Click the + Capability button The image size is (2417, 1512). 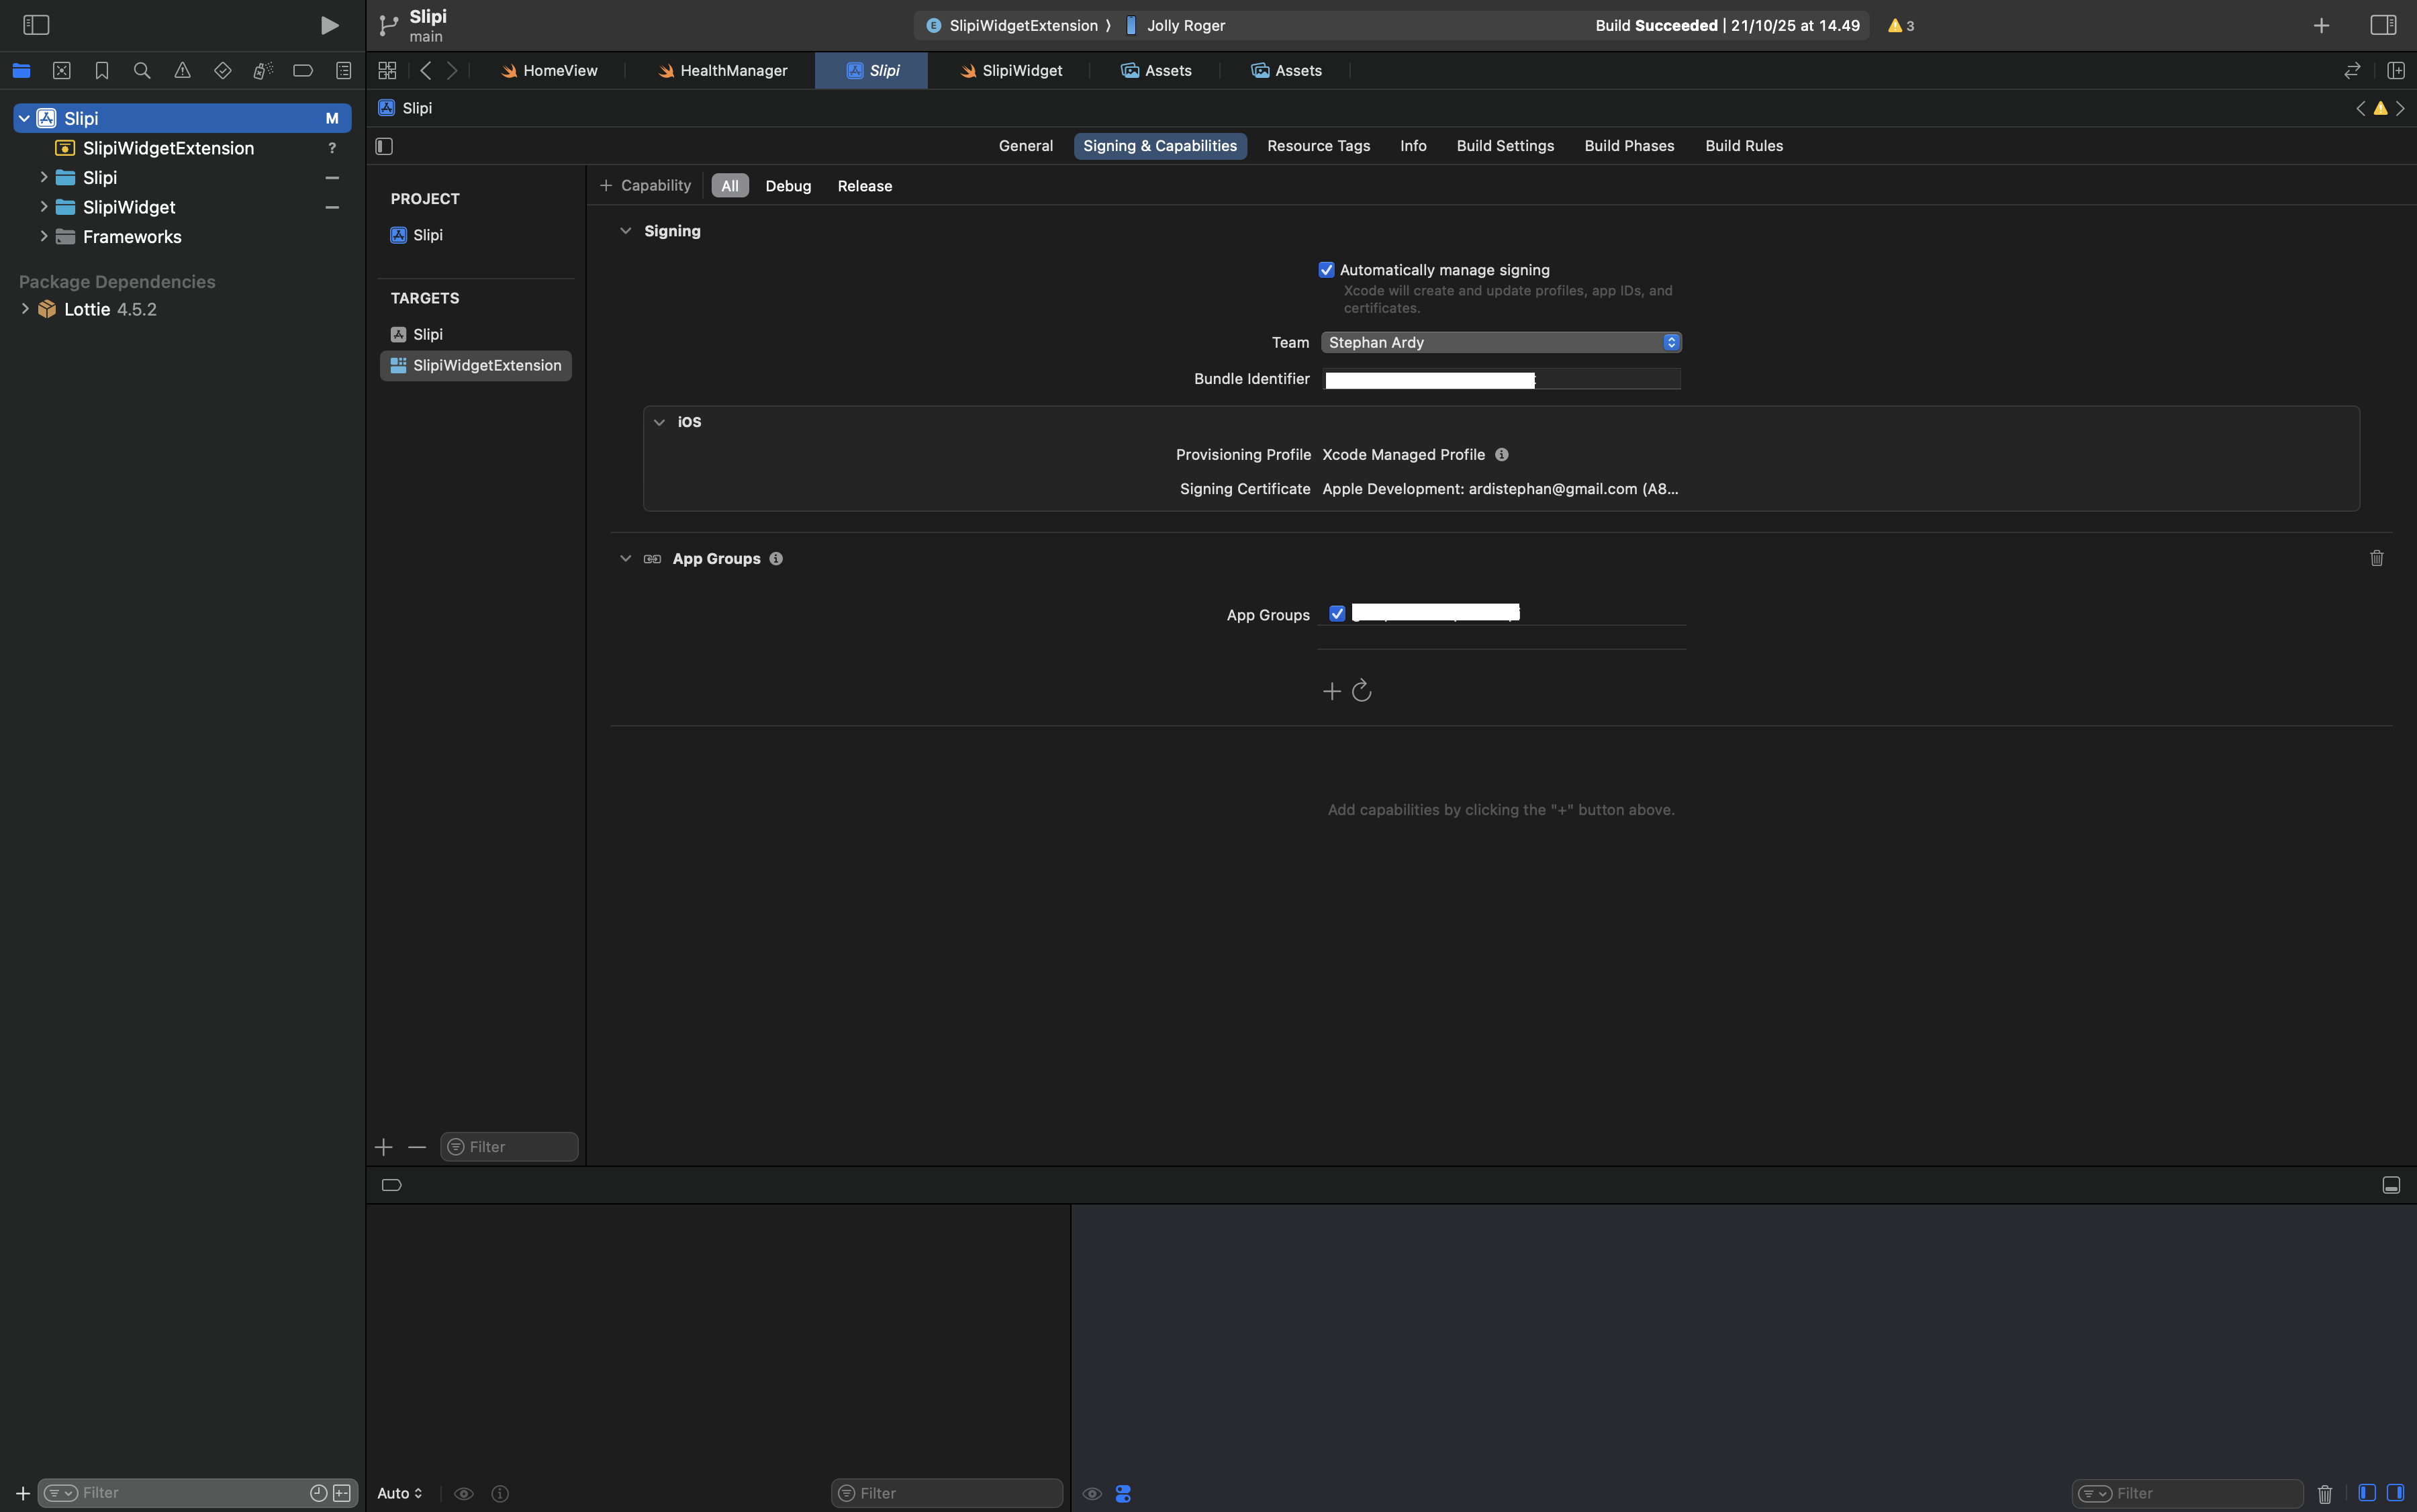pyautogui.click(x=645, y=185)
